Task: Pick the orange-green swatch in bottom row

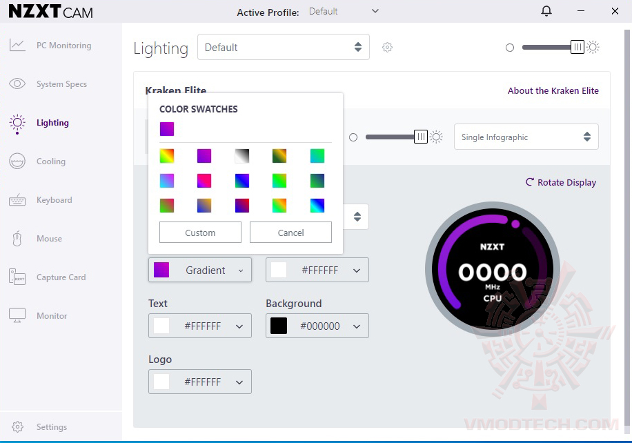Action: (x=279, y=206)
